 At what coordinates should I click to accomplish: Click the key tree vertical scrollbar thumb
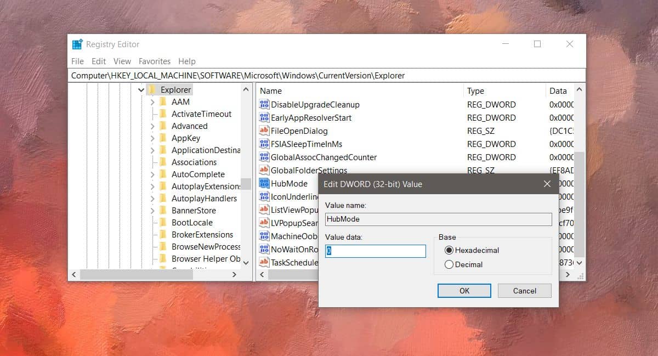click(x=246, y=184)
